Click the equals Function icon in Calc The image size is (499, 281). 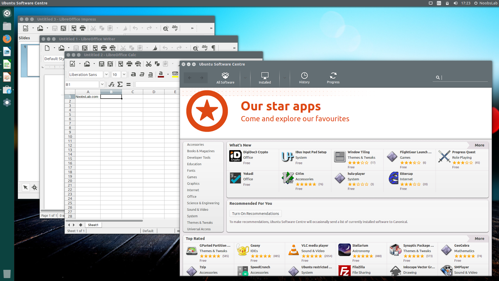coord(128,84)
